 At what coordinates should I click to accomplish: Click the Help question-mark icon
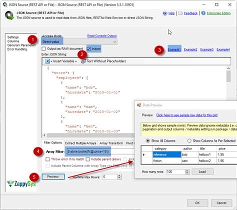165,13
